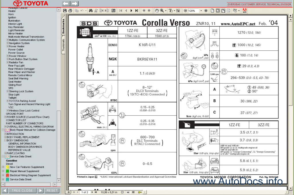Expand the Navigation System tree node

click(8, 43)
